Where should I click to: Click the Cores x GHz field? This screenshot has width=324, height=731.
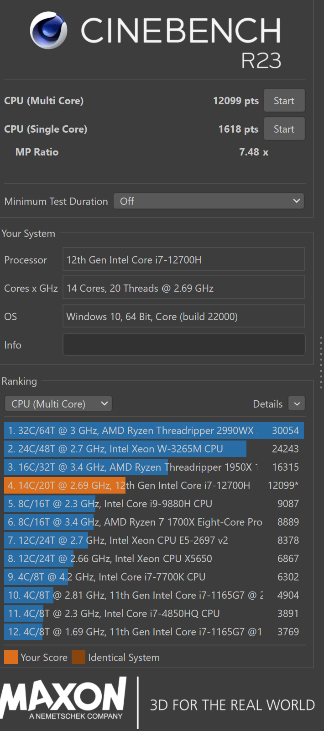[x=183, y=288]
